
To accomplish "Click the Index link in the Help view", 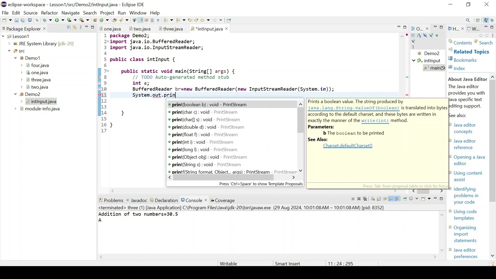I will tap(459, 69).
